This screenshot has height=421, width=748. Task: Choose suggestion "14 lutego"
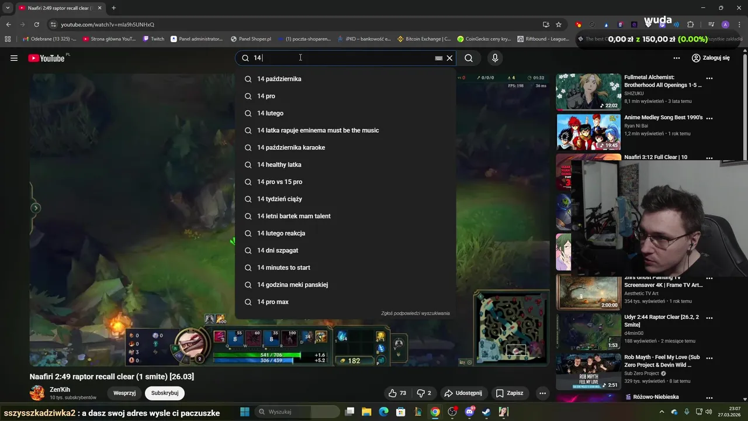coord(345,113)
